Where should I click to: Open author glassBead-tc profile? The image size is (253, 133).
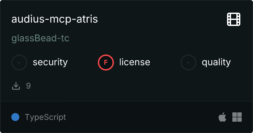(x=40, y=38)
